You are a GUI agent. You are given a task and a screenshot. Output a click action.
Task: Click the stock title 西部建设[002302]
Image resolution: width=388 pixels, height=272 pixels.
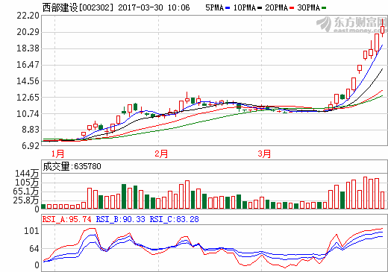click(78, 7)
